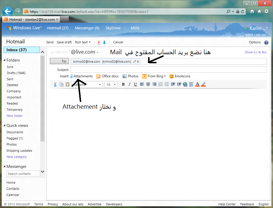Insert a hyperlink with globe icon
273x208 pixels.
pyautogui.click(x=185, y=84)
